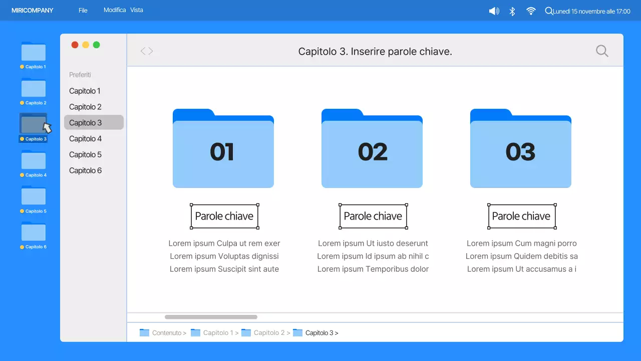The width and height of the screenshot is (641, 361).
Task: Click the back navigation chevron
Action: click(143, 51)
